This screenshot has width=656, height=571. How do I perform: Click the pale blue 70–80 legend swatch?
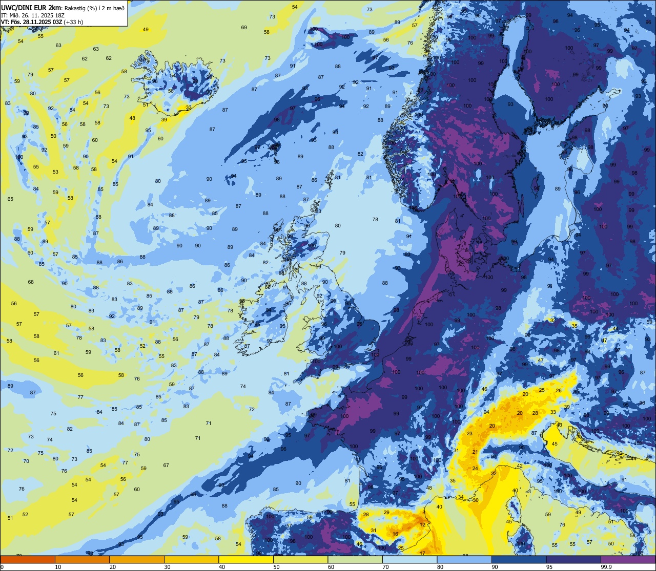(x=409, y=559)
